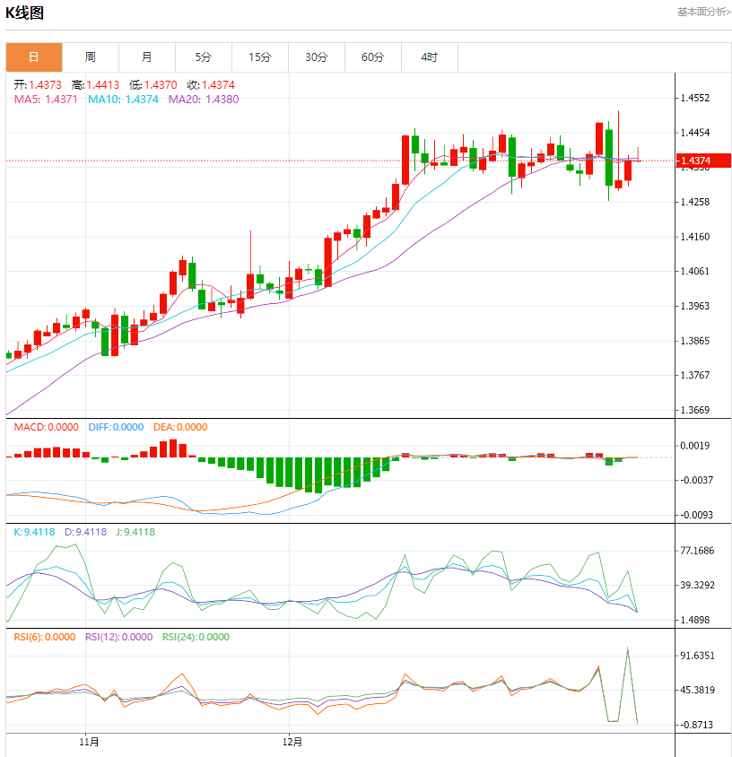
Task: Click the DIFF value label
Action: [x=116, y=427]
